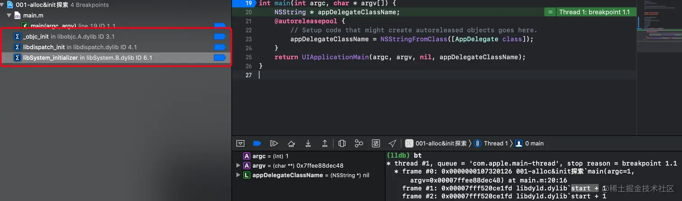682x201 pixels.
Task: Select main(argc, argv) breakpoint row
Action: 116,26
